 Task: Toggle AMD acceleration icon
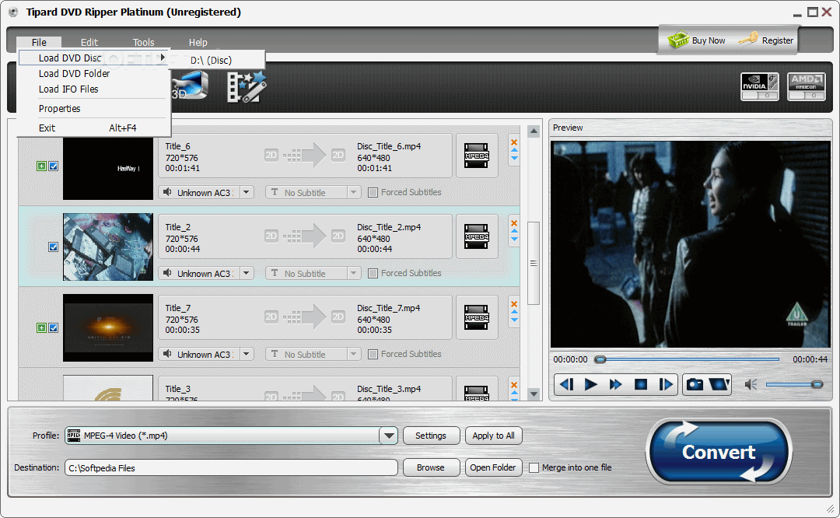click(806, 87)
